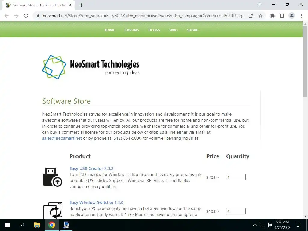This screenshot has height=231, width=308.
Task: Click the page vertical scrollbar thumb
Action: click(x=306, y=62)
